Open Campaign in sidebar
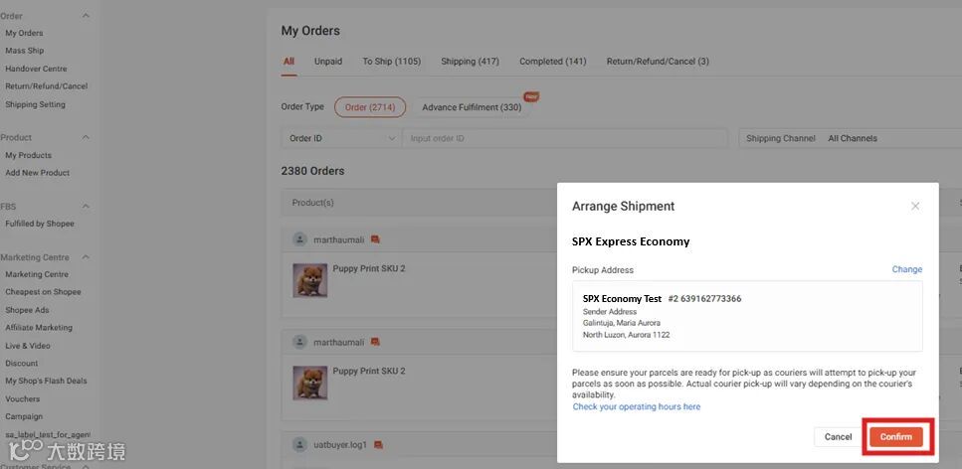This screenshot has height=469, width=962. coord(24,417)
